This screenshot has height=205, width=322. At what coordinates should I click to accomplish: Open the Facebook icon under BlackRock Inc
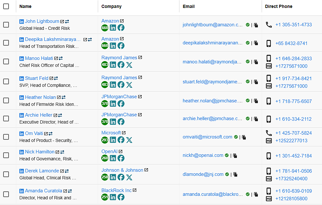tap(121, 197)
